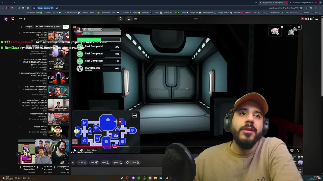The width and height of the screenshot is (323, 181).
Task: Click the dislike thumbs-down button
Action: tap(128, 163)
